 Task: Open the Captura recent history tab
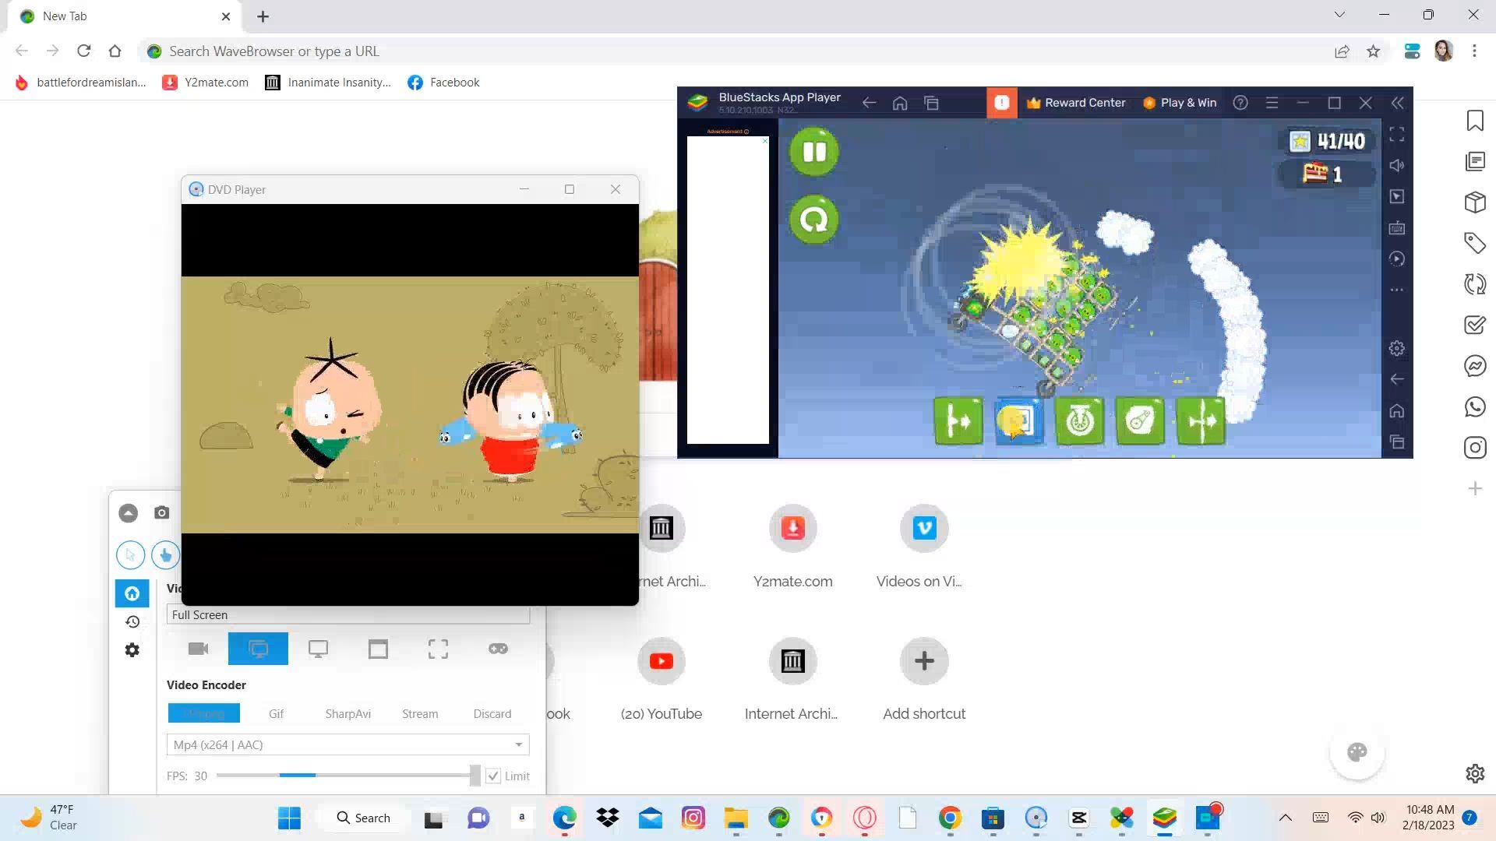pyautogui.click(x=132, y=621)
